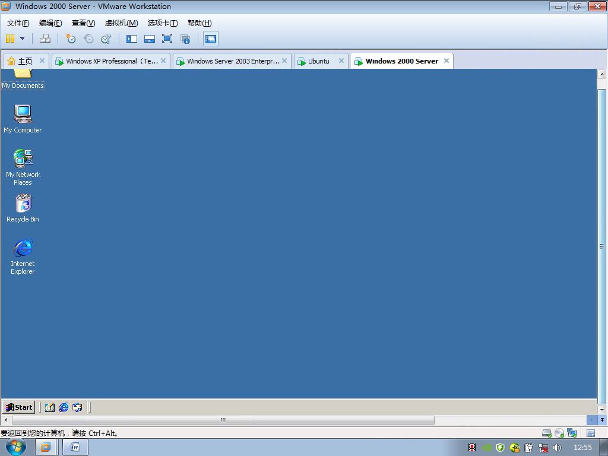608x456 pixels.
Task: Click VMware Workstation taskbar button
Action: pos(46,448)
